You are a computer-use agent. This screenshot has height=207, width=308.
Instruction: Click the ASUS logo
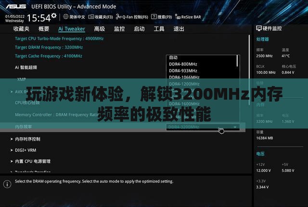click(16, 6)
